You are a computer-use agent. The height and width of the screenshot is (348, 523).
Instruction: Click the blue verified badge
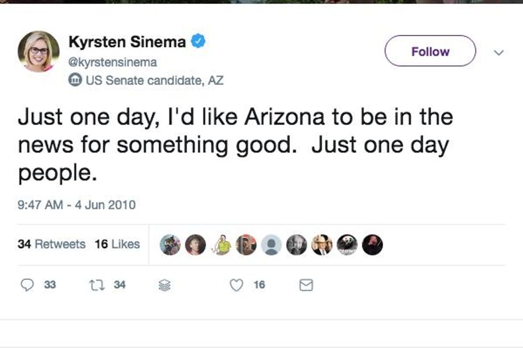point(199,41)
